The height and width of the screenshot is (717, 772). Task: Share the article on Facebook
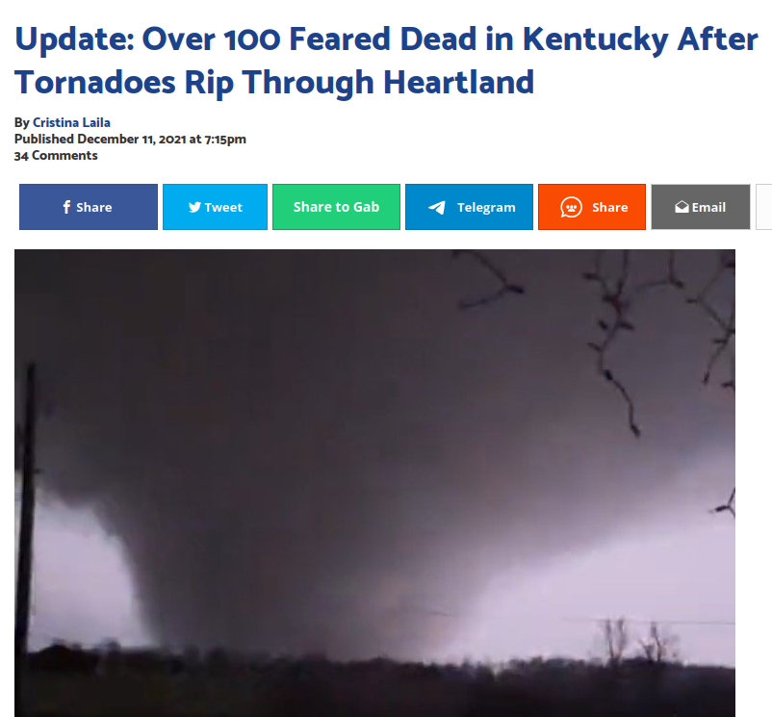pos(89,207)
